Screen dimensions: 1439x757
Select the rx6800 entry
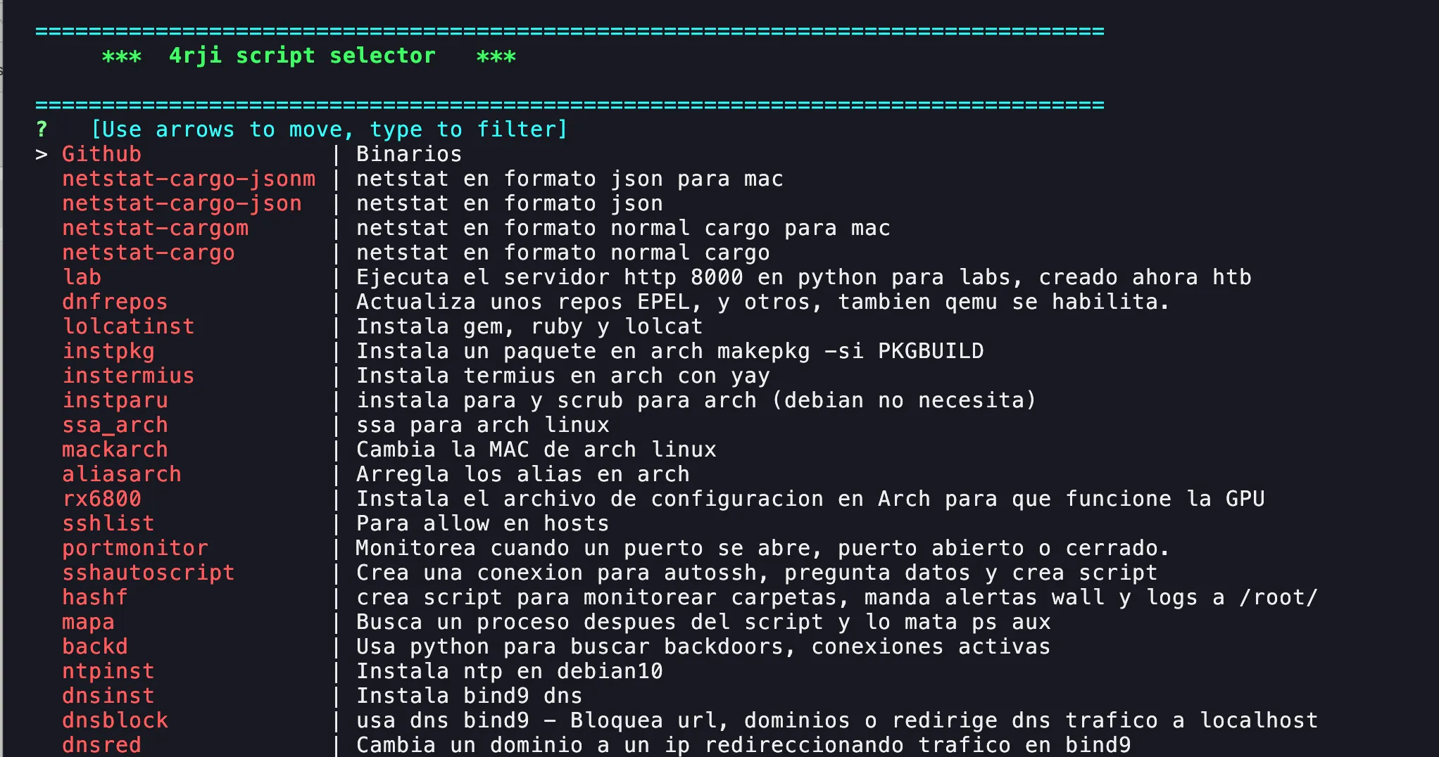(x=101, y=499)
